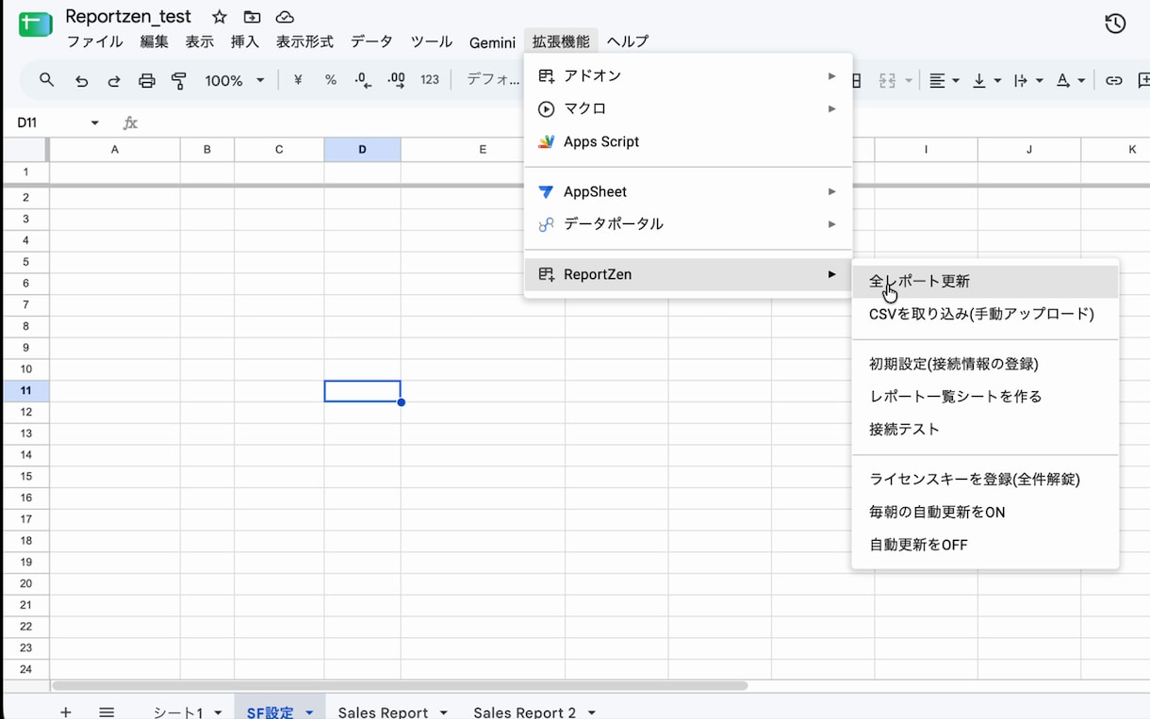Open the ヘルプ menu

[628, 42]
